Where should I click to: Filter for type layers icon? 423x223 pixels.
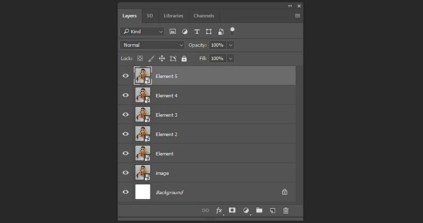(x=197, y=31)
